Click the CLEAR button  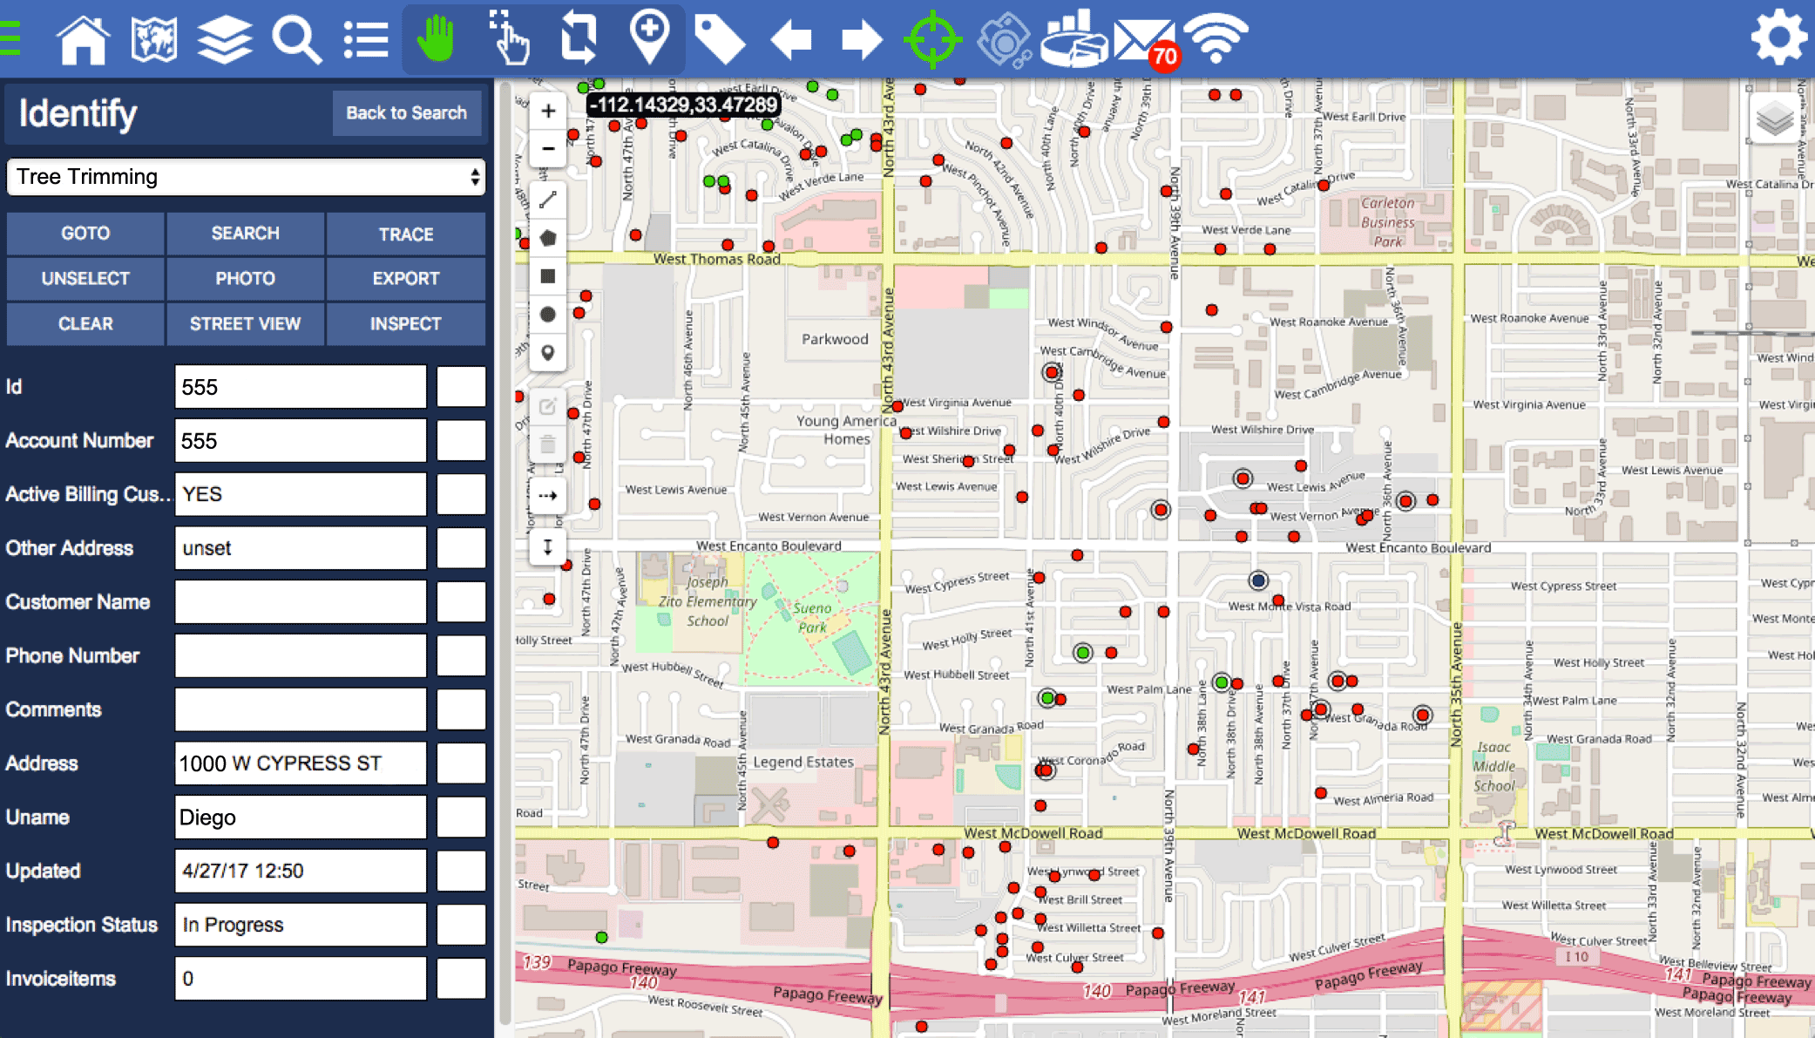coord(85,324)
